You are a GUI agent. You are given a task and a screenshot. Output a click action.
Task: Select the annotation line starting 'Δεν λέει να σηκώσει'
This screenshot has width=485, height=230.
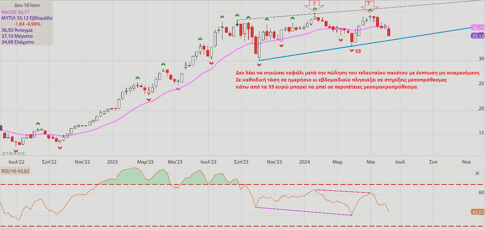357,73
